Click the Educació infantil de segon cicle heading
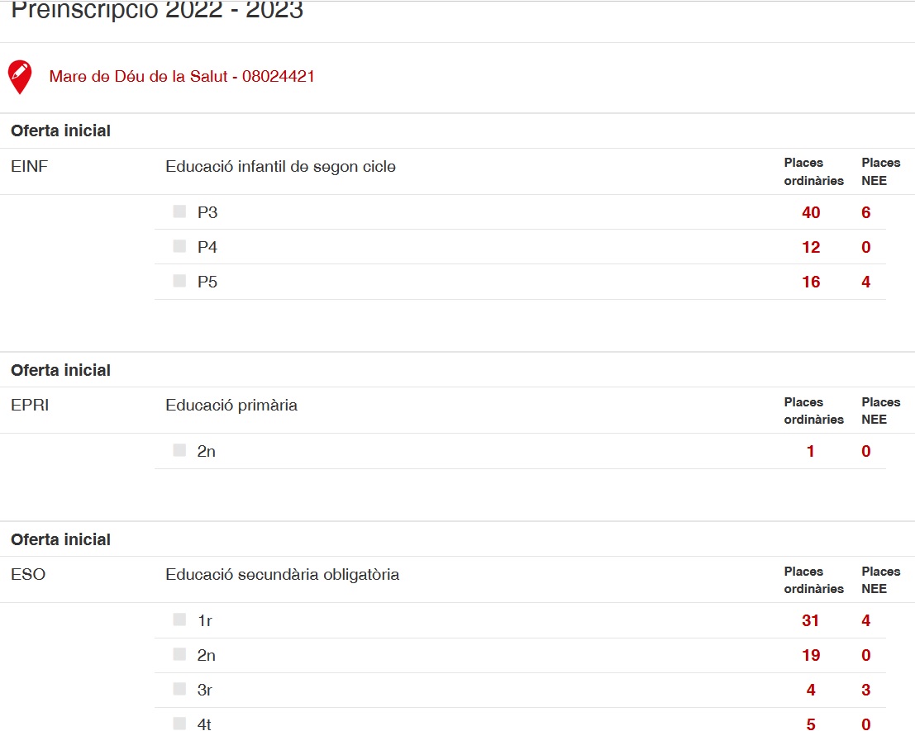Viewport: 915px width, 731px height. (x=280, y=167)
